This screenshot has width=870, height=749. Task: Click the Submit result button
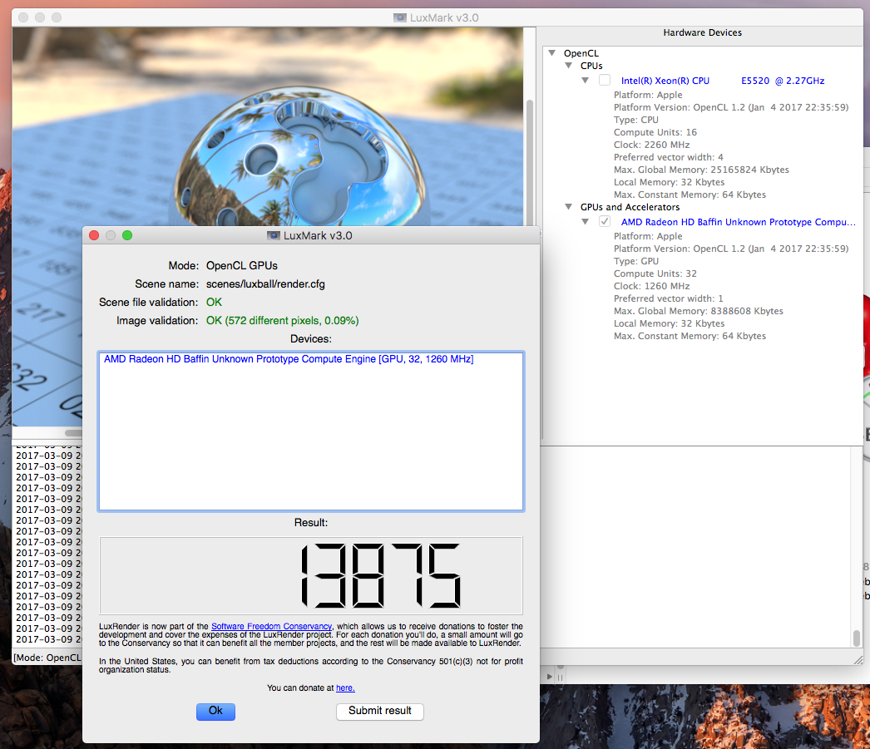click(x=379, y=712)
